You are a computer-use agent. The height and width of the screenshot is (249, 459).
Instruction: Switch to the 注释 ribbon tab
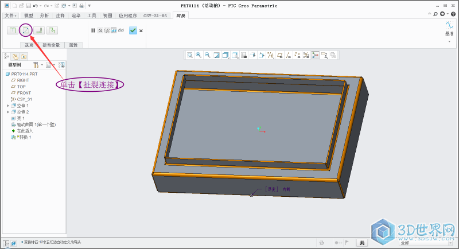(x=60, y=16)
